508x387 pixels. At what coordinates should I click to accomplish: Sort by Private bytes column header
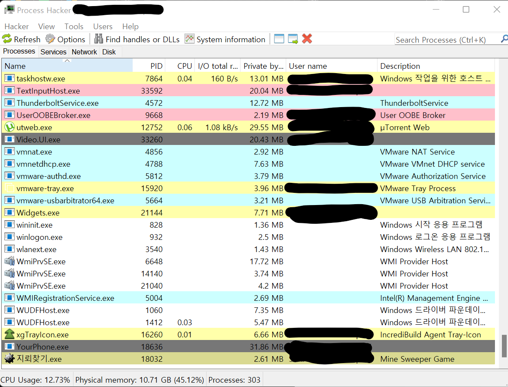coord(263,66)
